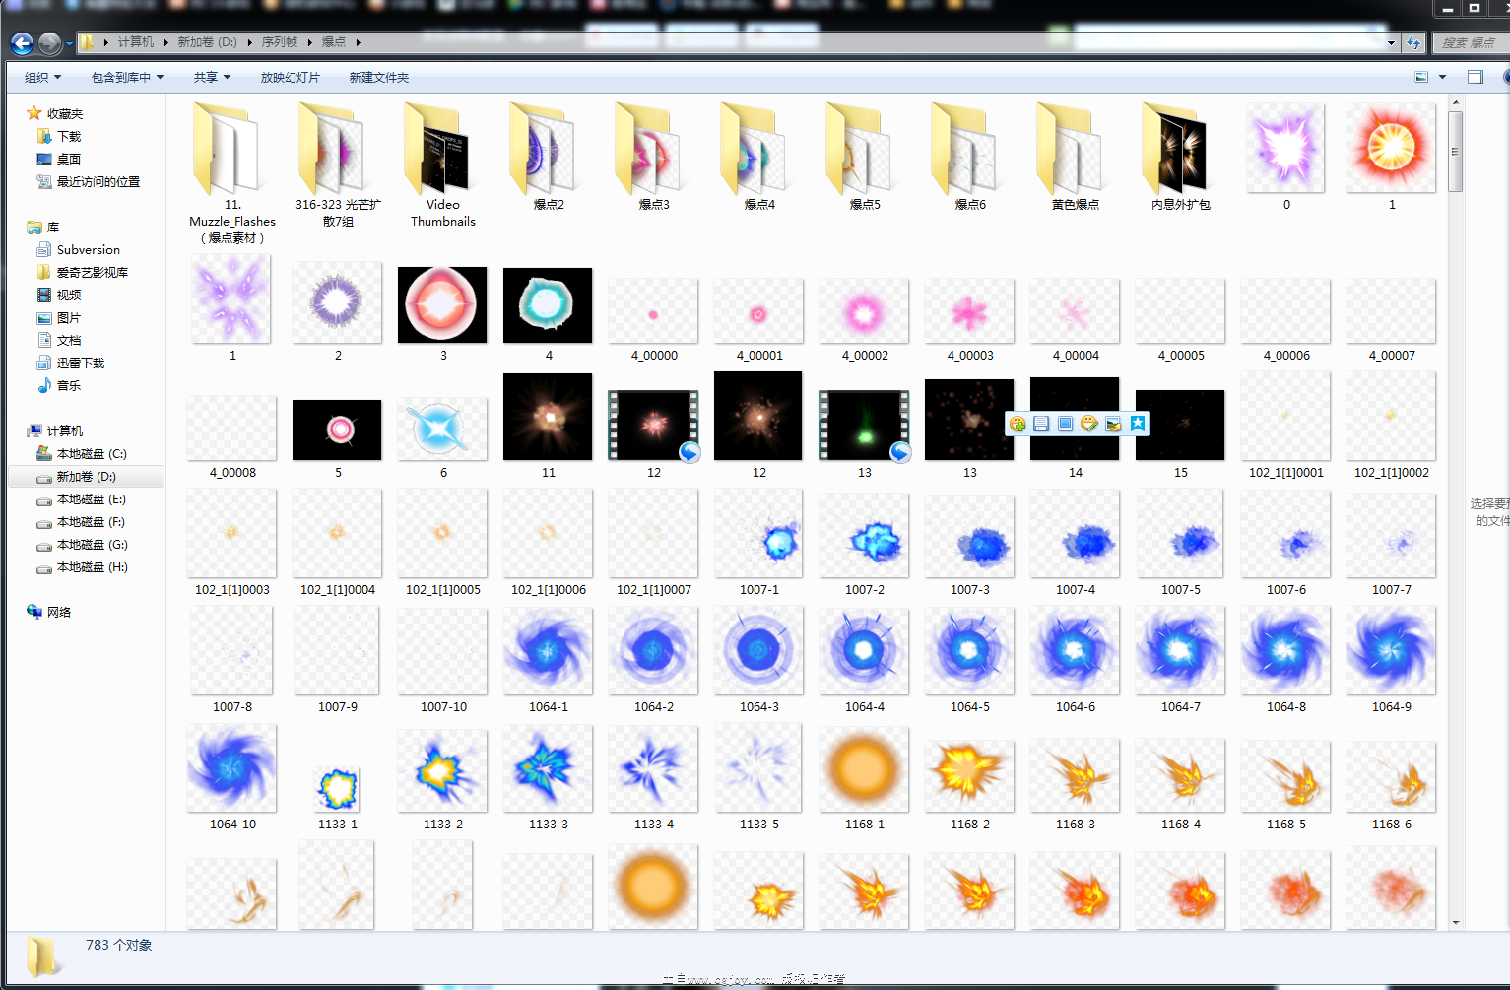Expand the 计算机 breadcrumb arrow in address bar
1510x990 pixels.
(x=166, y=42)
